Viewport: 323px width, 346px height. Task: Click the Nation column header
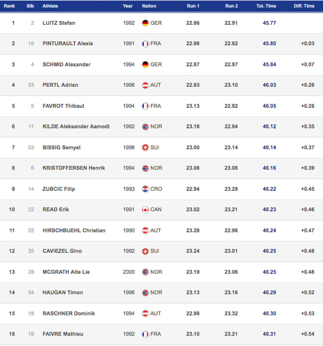pos(149,6)
